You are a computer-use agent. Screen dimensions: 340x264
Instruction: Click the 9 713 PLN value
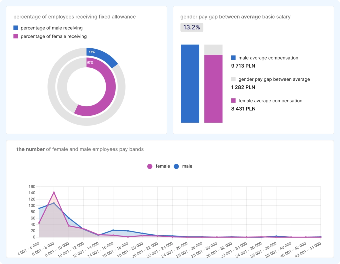pos(243,66)
